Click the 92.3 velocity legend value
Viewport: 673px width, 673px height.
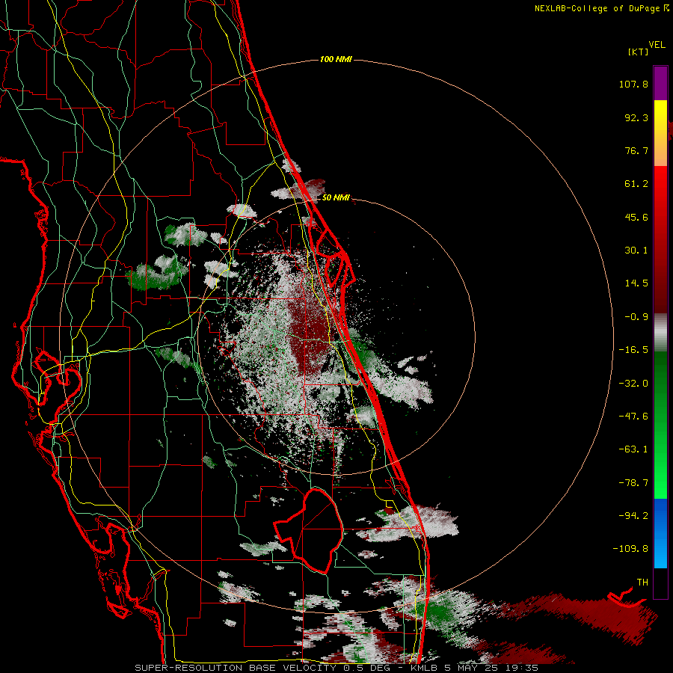point(636,117)
